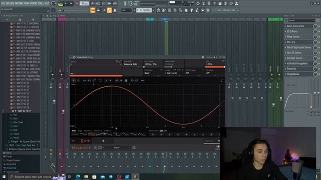Click the record button in transport
The image size is (321, 180).
coord(77,3)
